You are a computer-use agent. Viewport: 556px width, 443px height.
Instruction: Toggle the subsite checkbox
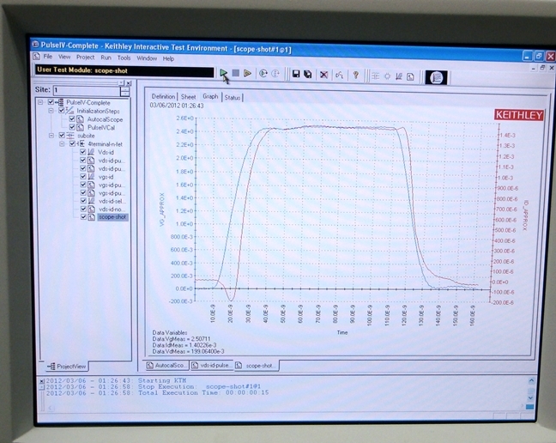[62, 136]
